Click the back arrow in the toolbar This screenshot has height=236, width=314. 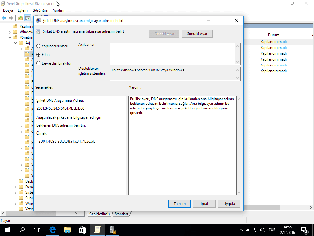4,18
